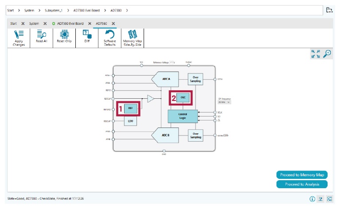
Task: Switch to the System tab
Action: click(34, 23)
